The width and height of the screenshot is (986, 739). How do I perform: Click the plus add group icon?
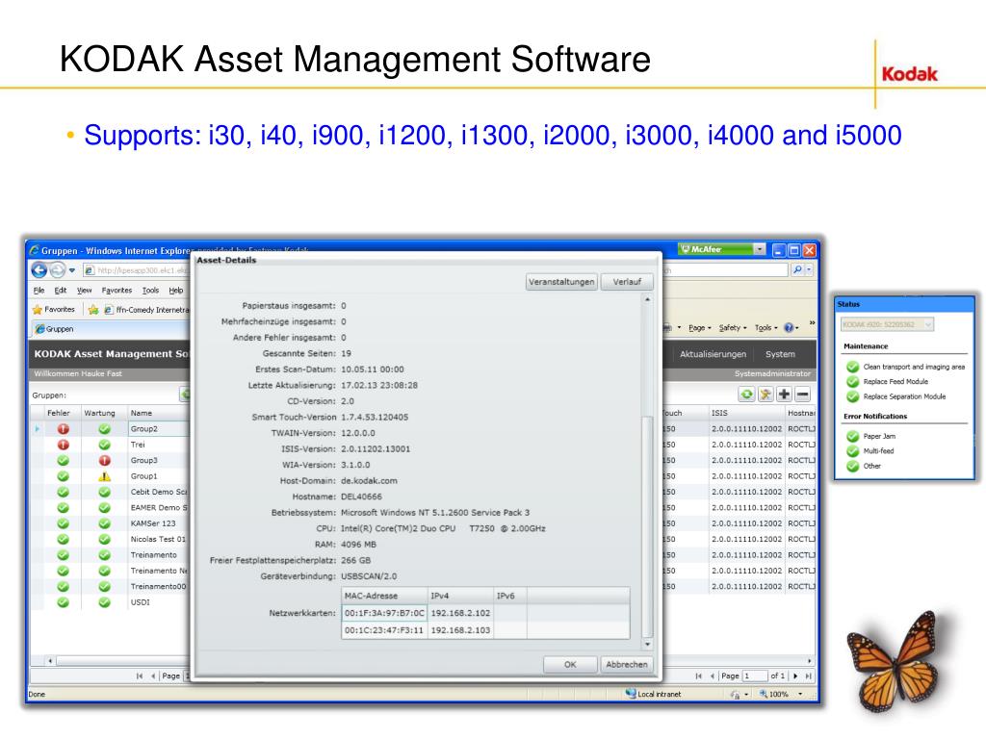784,394
